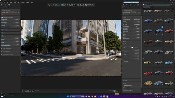The height and width of the screenshot is (98, 175).
Task: Open the File menu
Action: [4, 2]
